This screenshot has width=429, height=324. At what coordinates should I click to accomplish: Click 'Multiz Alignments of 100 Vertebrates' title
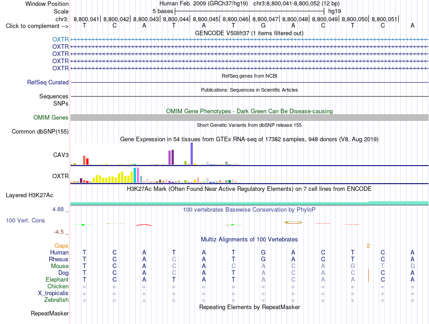(x=249, y=240)
